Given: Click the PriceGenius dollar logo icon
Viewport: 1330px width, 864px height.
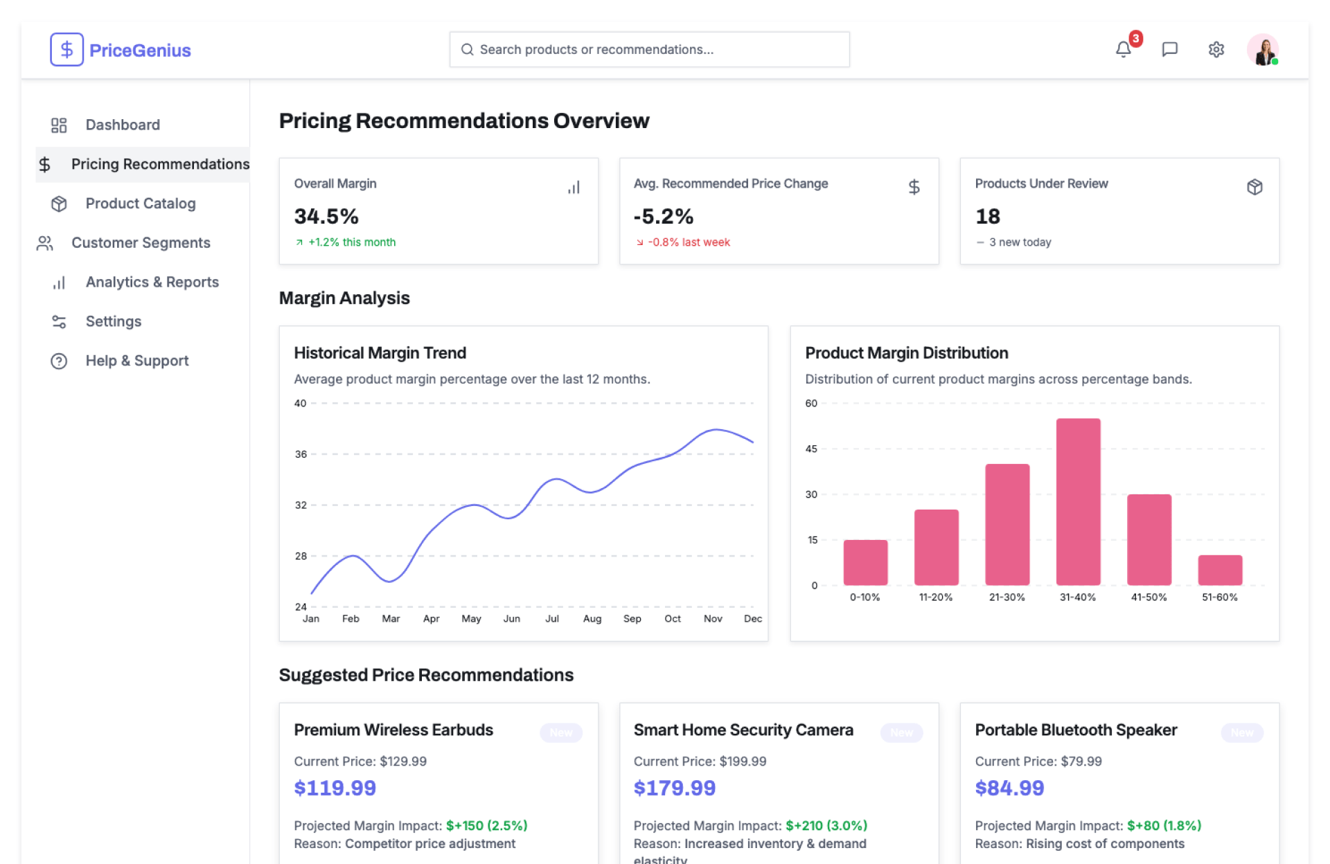Looking at the screenshot, I should click(x=66, y=49).
